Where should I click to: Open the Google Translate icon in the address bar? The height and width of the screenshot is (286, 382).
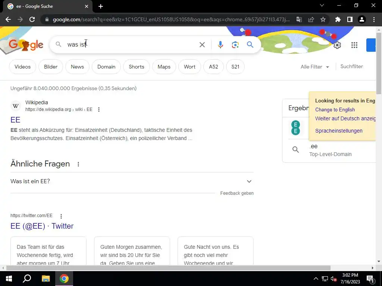299,19
